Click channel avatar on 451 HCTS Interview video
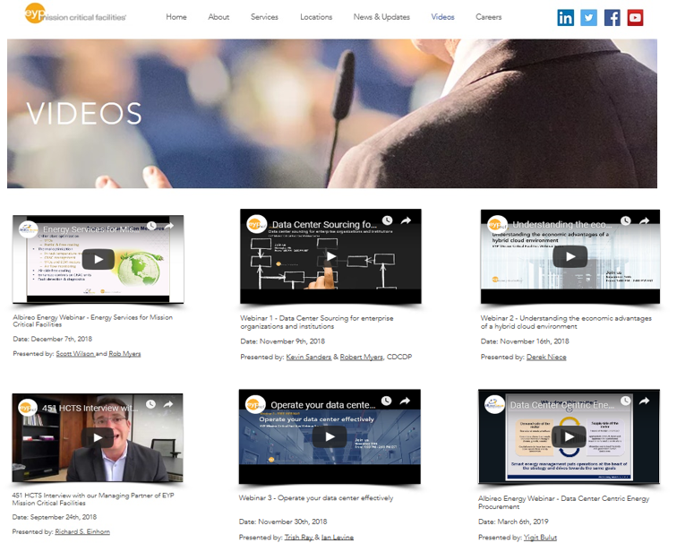Image resolution: width=677 pixels, height=552 pixels. coord(27,408)
